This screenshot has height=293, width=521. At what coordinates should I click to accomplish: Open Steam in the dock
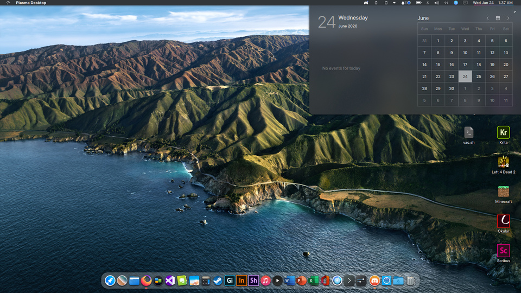pos(218,281)
